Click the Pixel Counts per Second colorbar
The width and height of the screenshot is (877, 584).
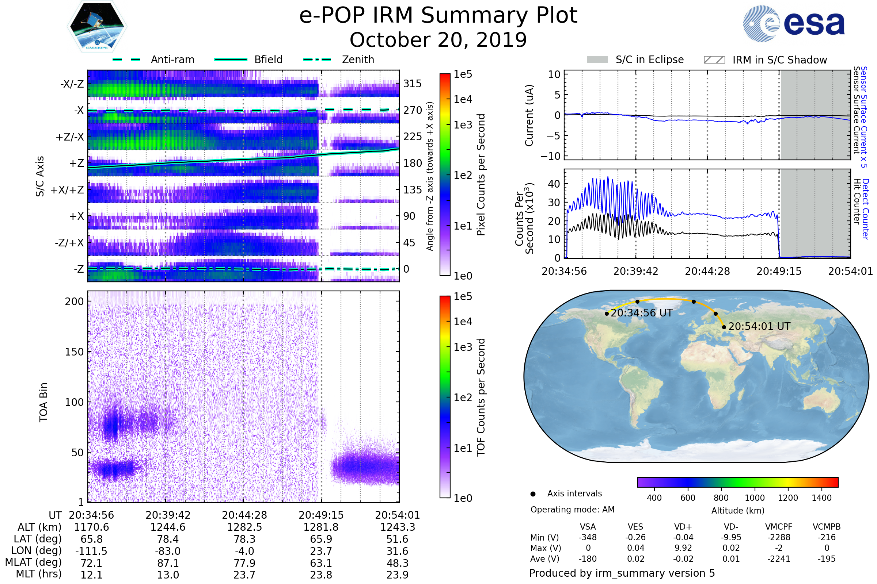(445, 175)
